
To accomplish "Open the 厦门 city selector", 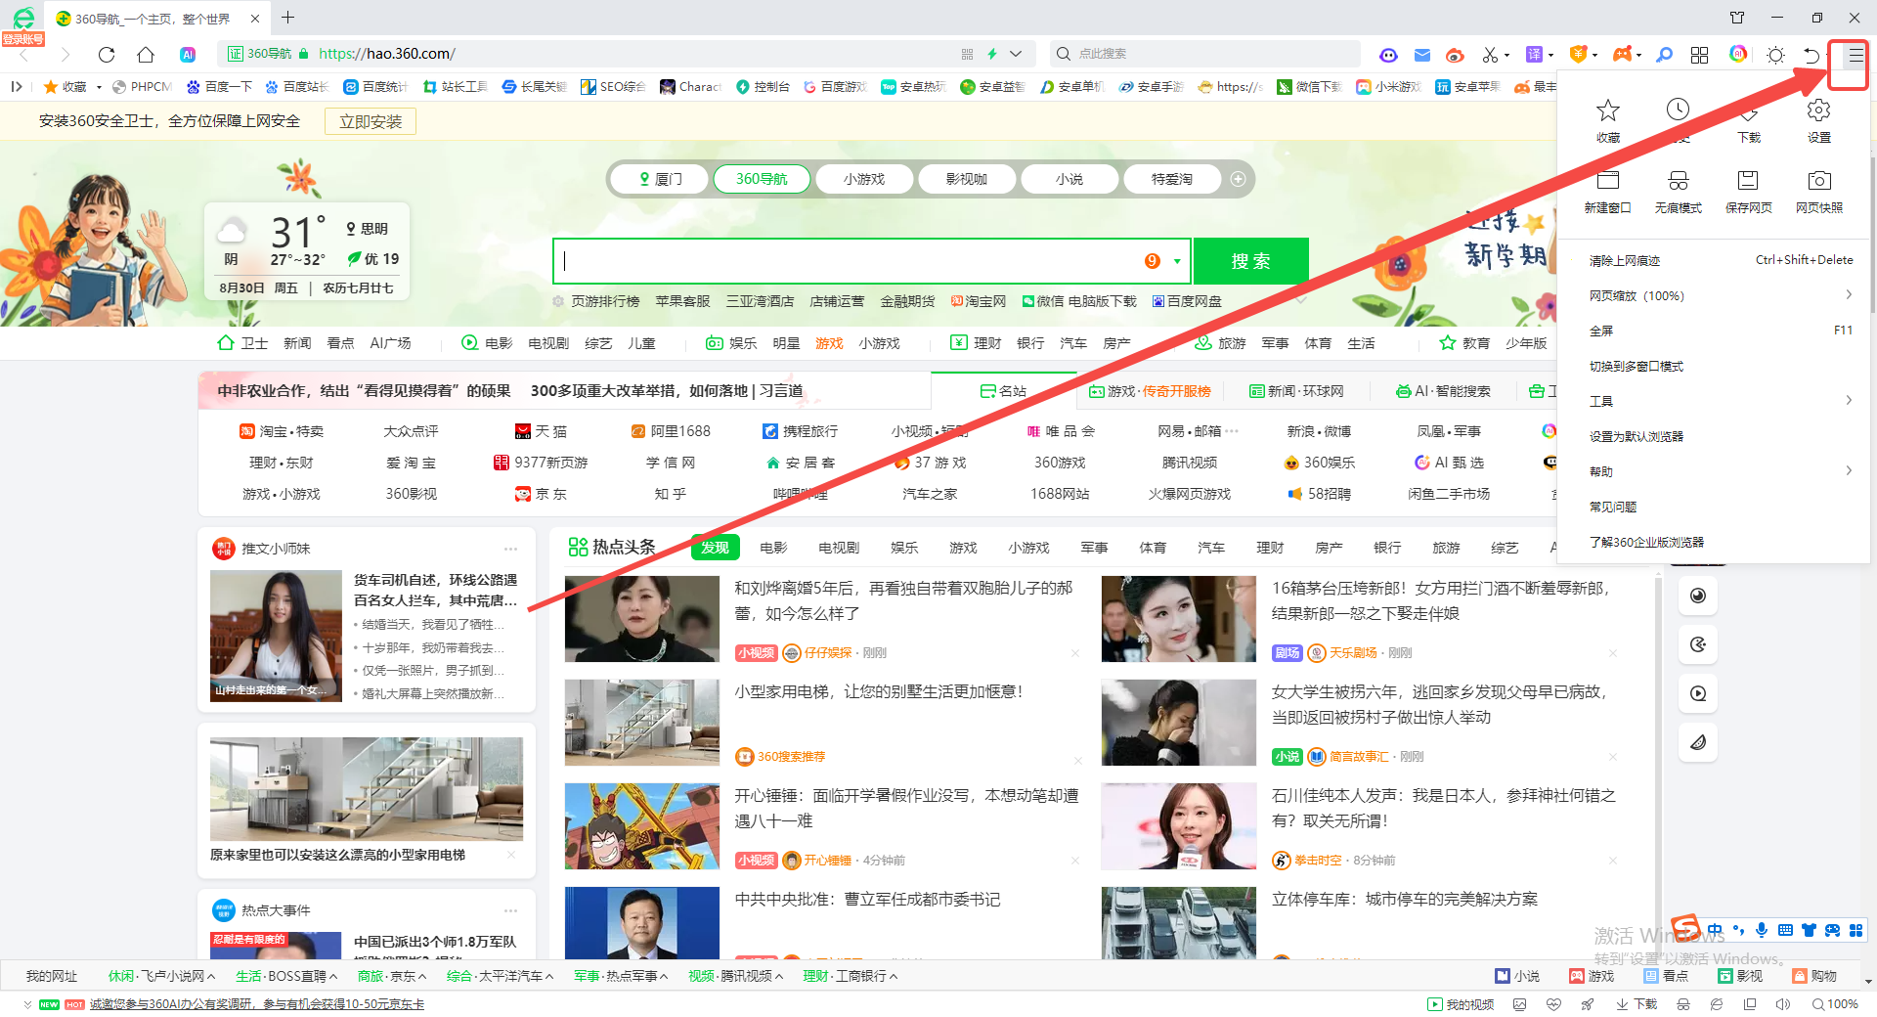I will 661,179.
